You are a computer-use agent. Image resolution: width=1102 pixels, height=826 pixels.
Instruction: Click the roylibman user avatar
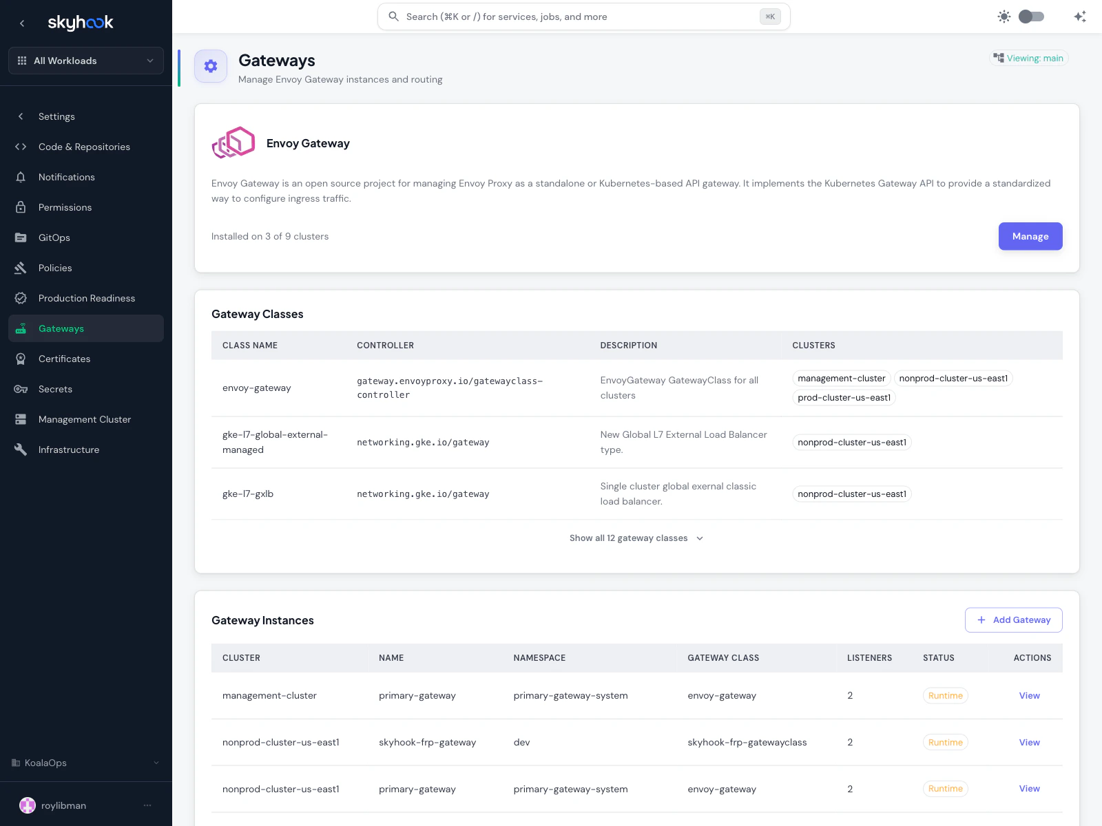coord(28,805)
